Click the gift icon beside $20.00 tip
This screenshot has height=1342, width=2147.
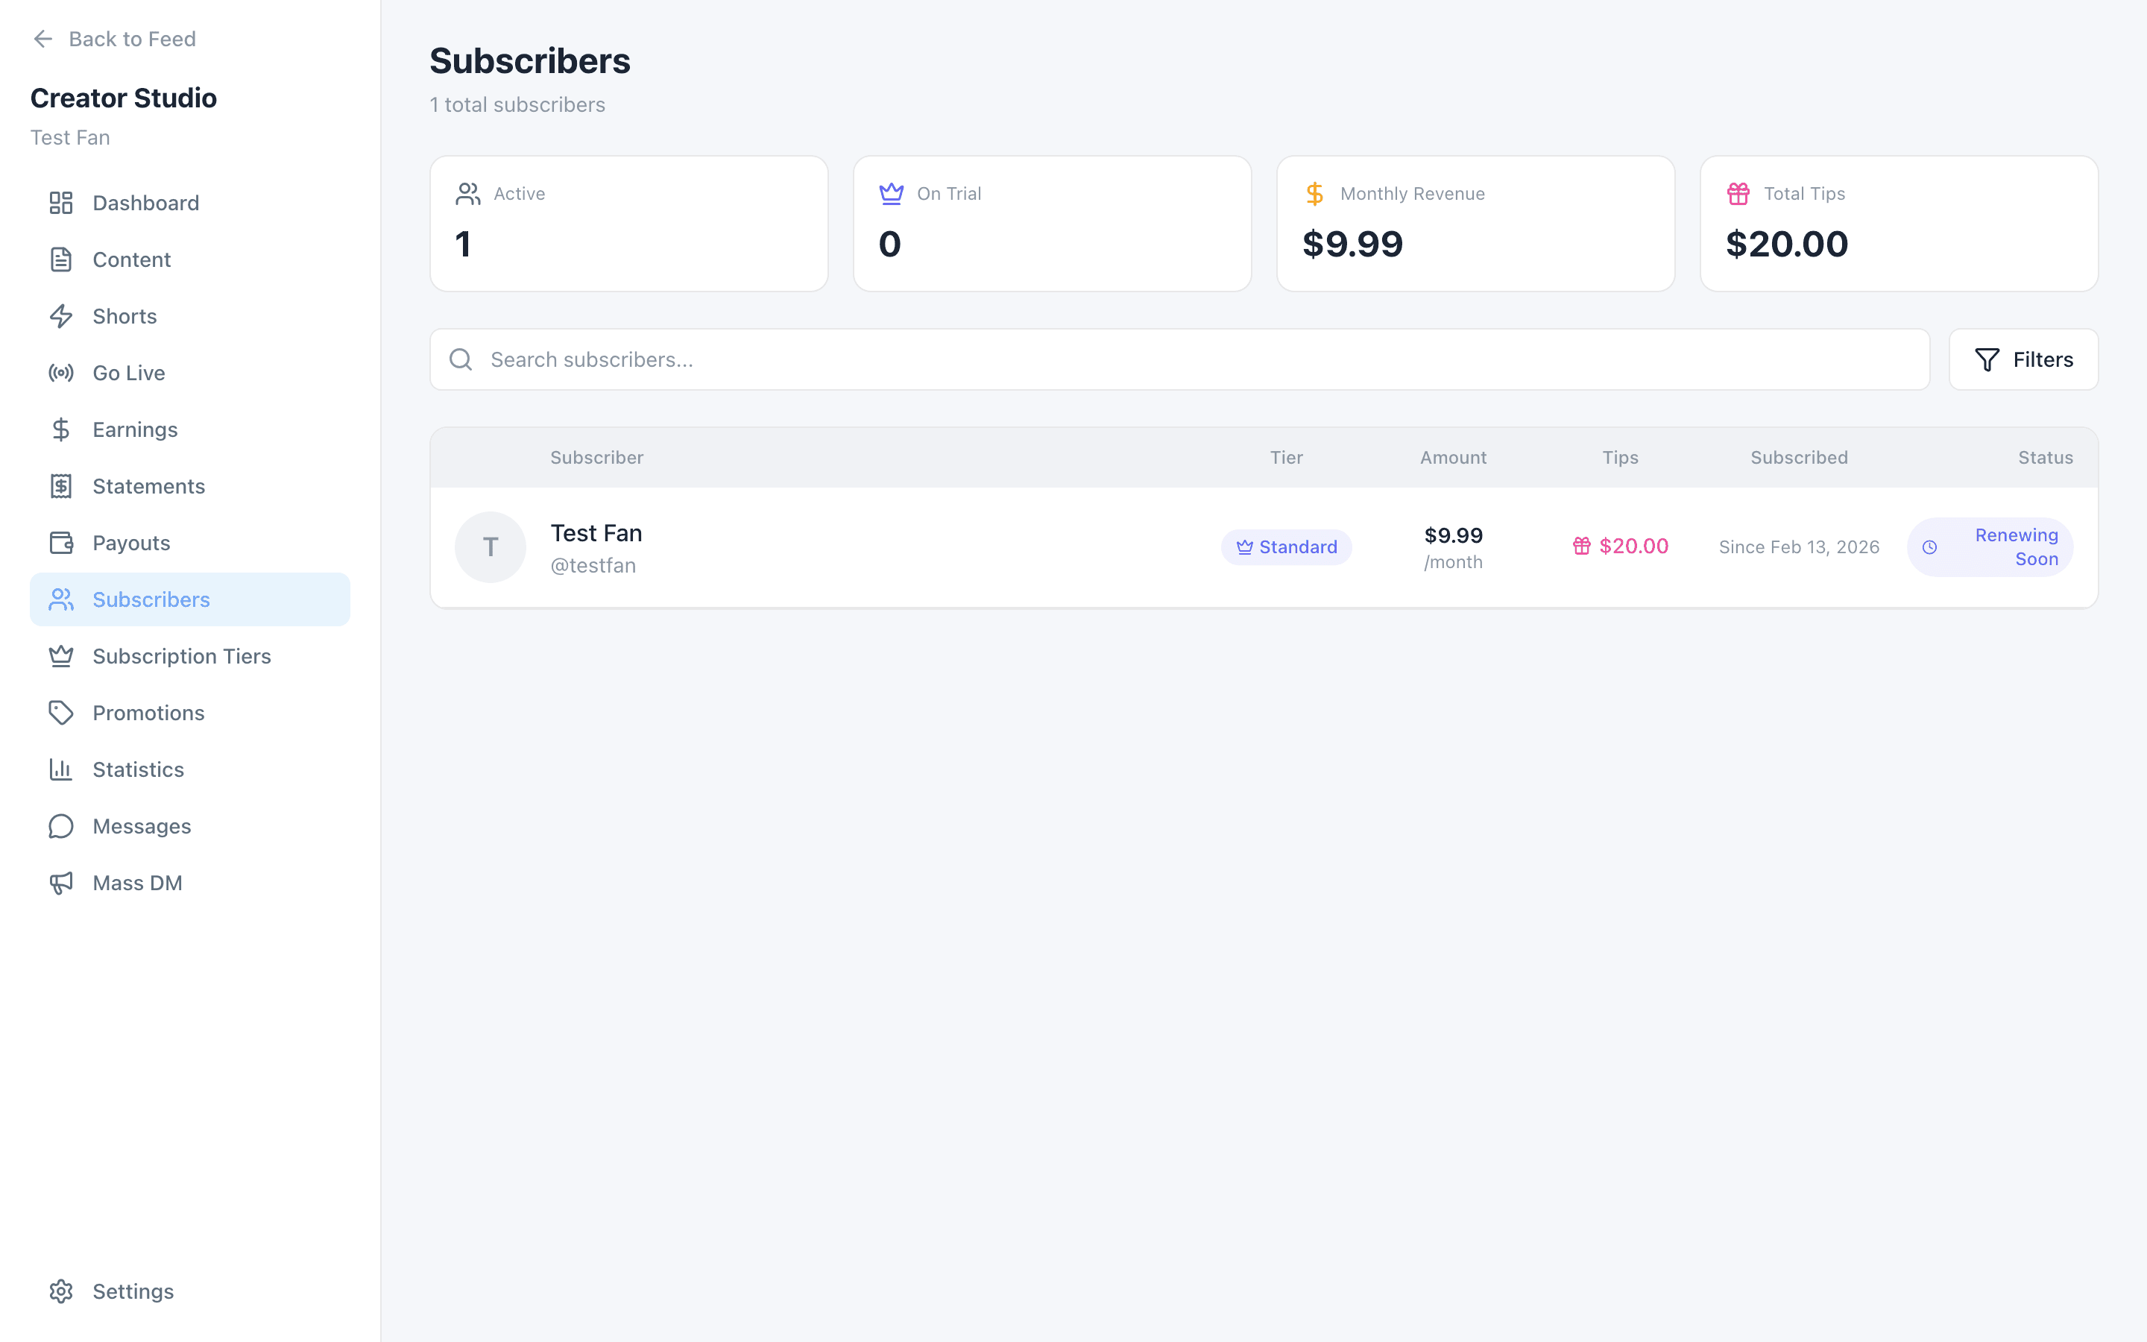click(x=1582, y=546)
